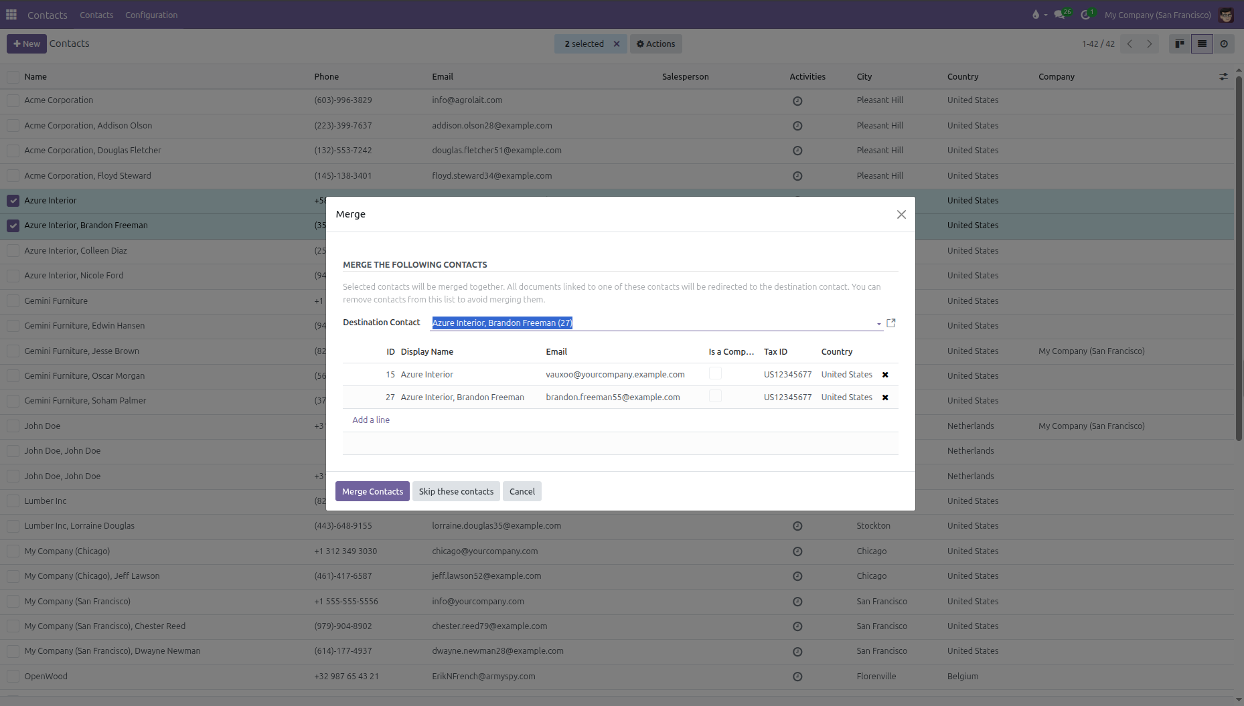Image resolution: width=1244 pixels, height=706 pixels.
Task: Click the debug droplet icon in navbar
Action: [x=1036, y=15]
